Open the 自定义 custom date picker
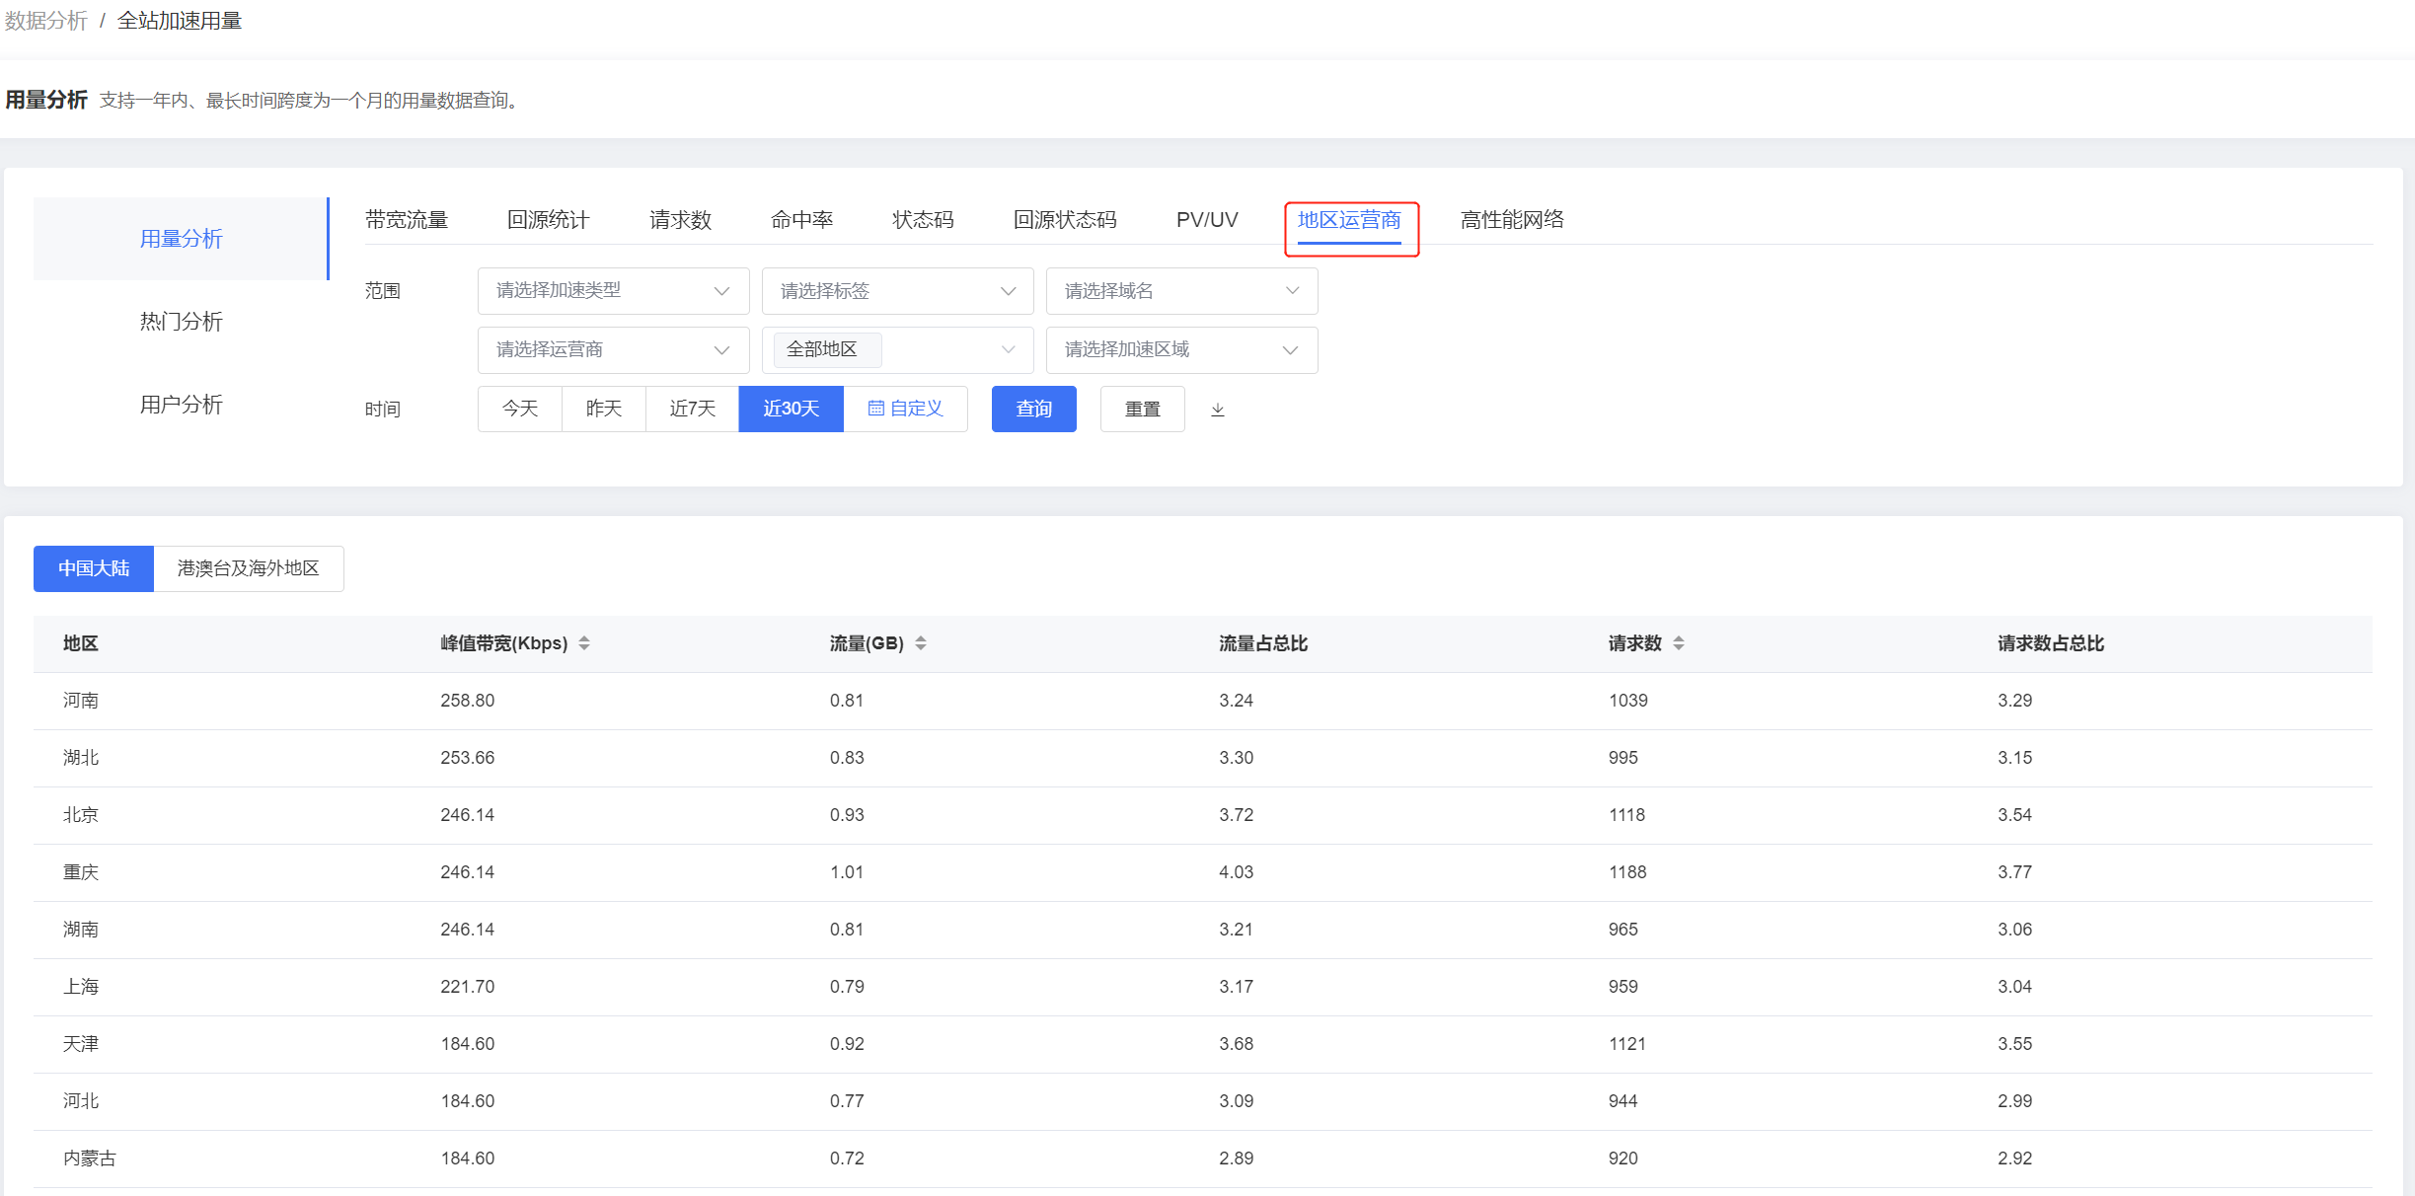 pyautogui.click(x=906, y=409)
